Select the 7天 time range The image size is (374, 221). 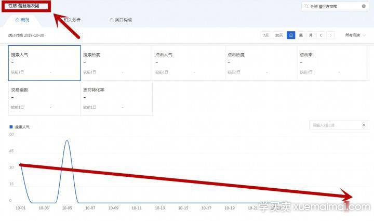pos(266,35)
